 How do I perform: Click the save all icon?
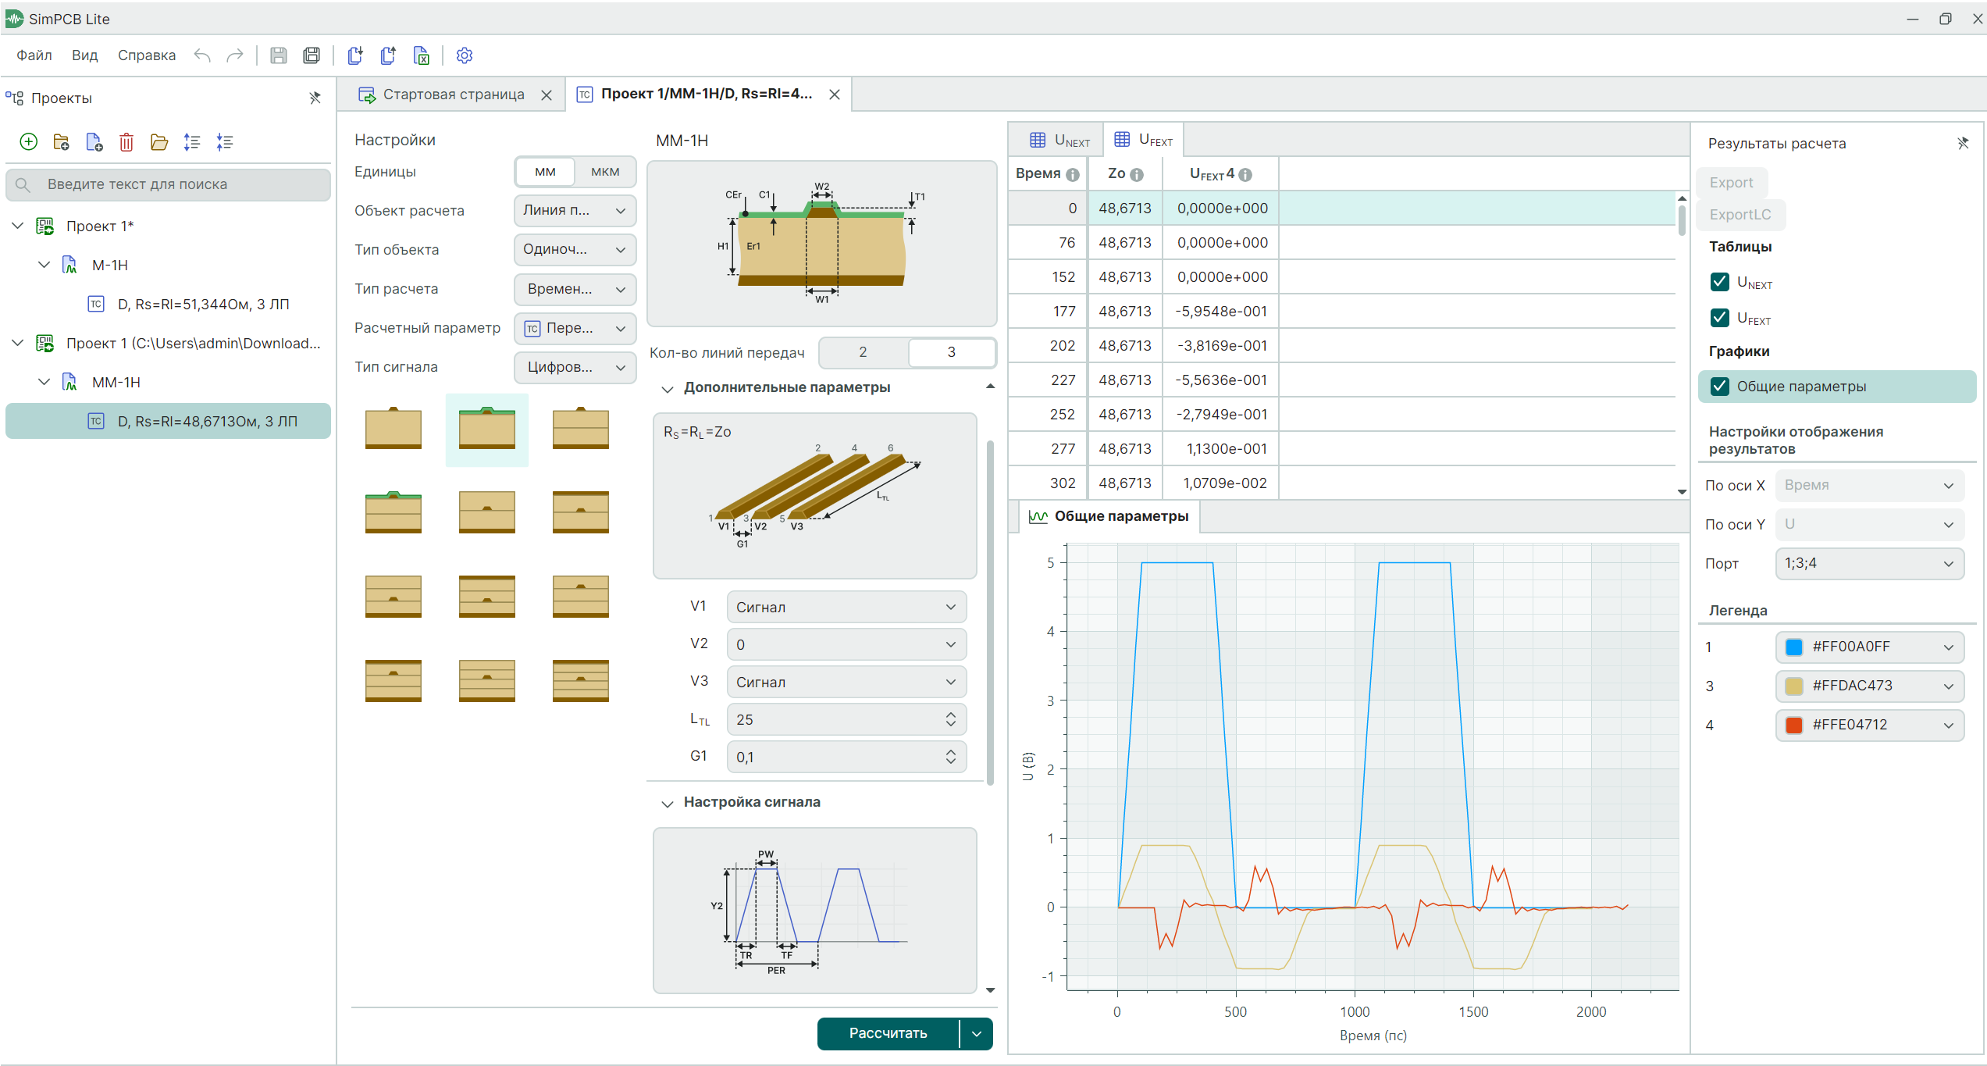[312, 55]
